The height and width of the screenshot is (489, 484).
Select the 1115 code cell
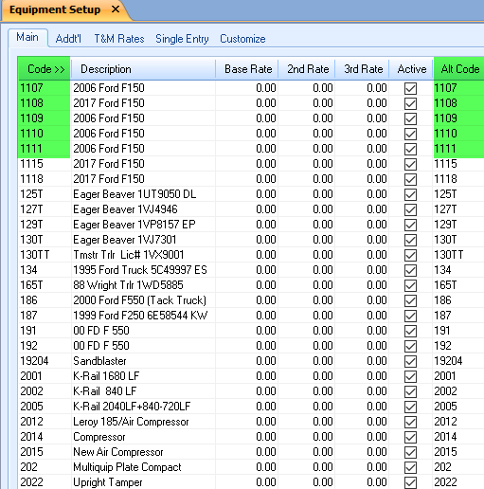pyautogui.click(x=45, y=164)
